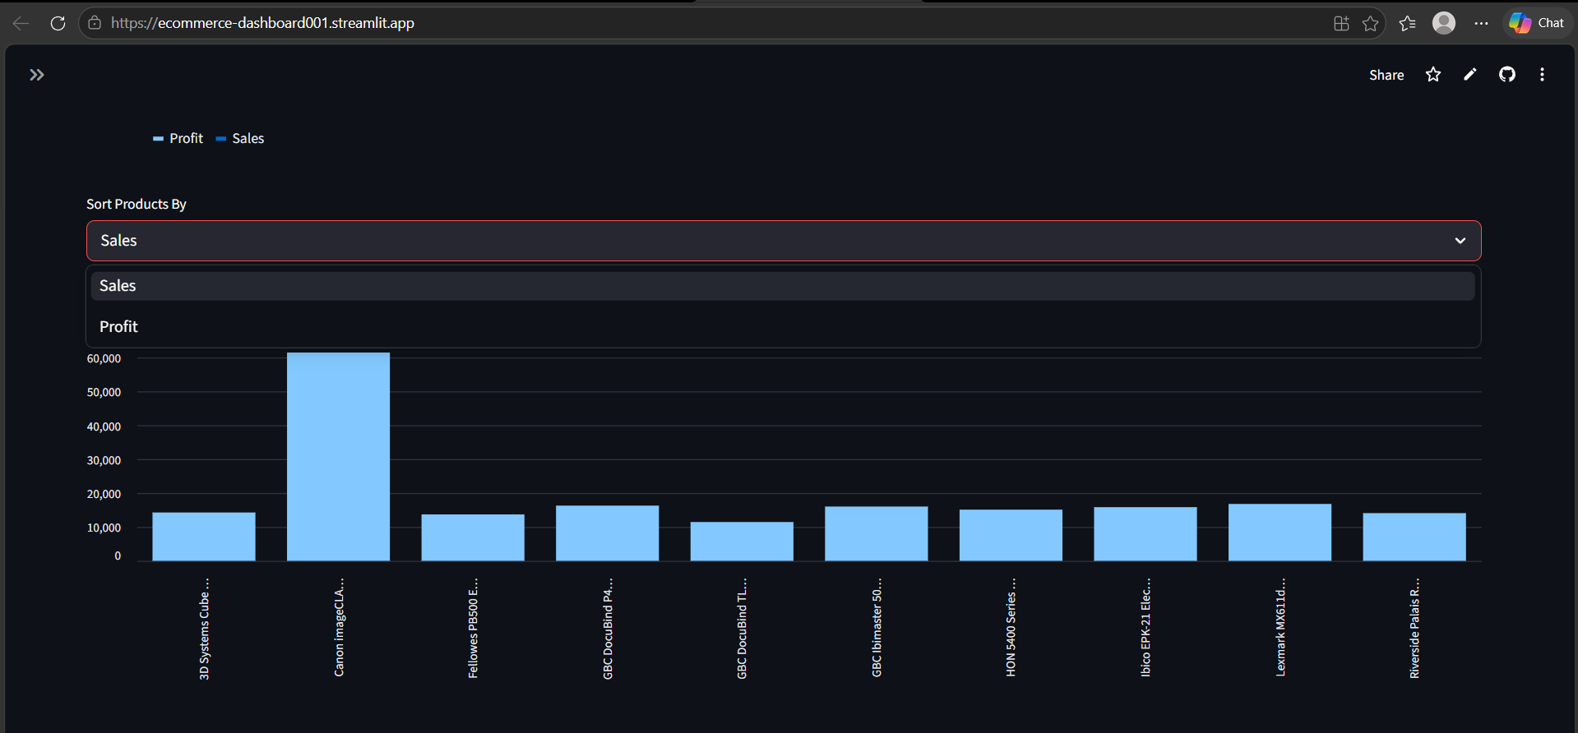Open the browser profile avatar
Image resolution: width=1578 pixels, height=733 pixels.
pyautogui.click(x=1444, y=23)
